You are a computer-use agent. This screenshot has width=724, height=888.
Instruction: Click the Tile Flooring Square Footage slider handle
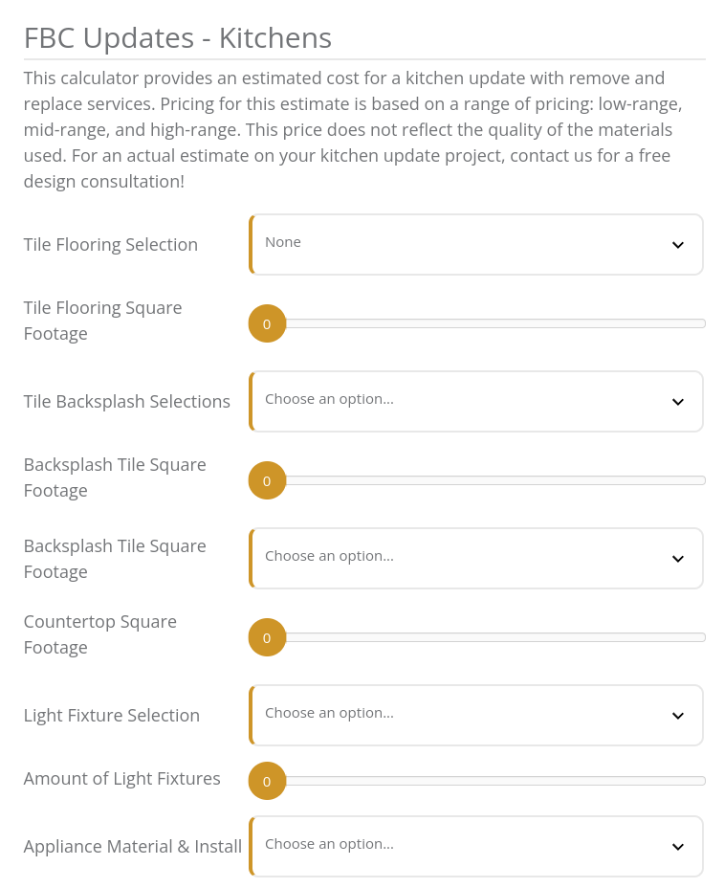[x=267, y=324]
